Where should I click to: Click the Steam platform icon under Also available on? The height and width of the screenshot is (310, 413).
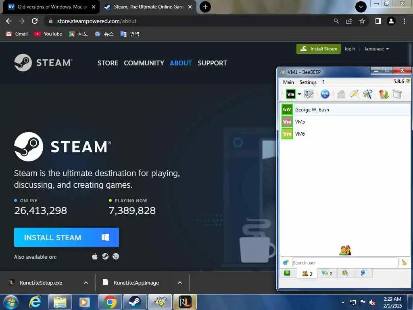(105, 256)
